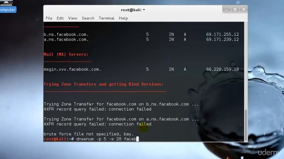
Task: Open the View menu
Action: [x=73, y=18]
